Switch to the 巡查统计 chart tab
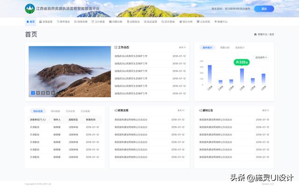Image resolution: width=299 pixels, height=187 pixels. pyautogui.click(x=240, y=48)
